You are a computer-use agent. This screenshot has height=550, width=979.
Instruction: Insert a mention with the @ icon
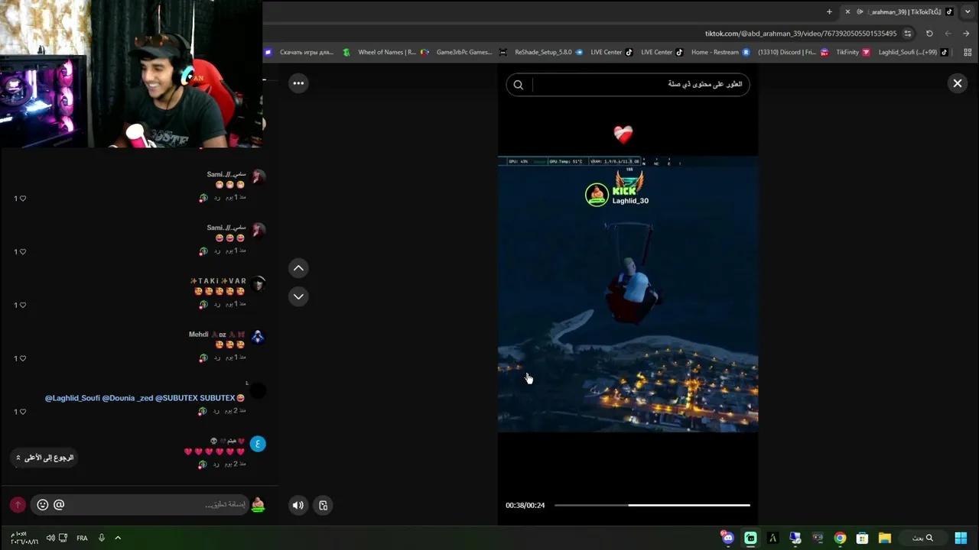(59, 505)
